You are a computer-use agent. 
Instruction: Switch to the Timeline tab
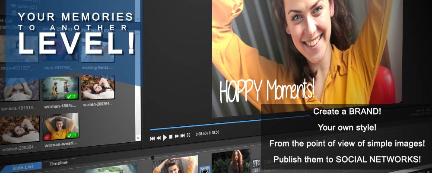(58, 163)
